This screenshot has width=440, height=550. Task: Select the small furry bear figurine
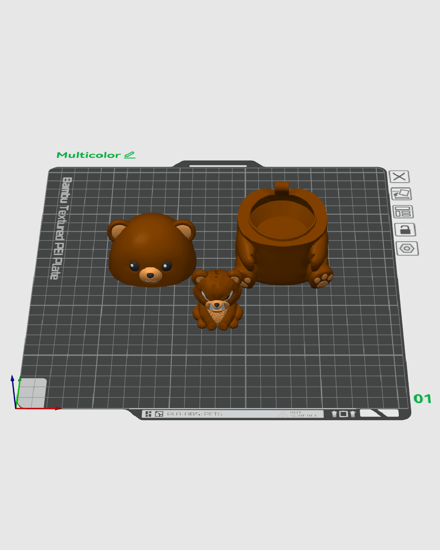pos(217,300)
